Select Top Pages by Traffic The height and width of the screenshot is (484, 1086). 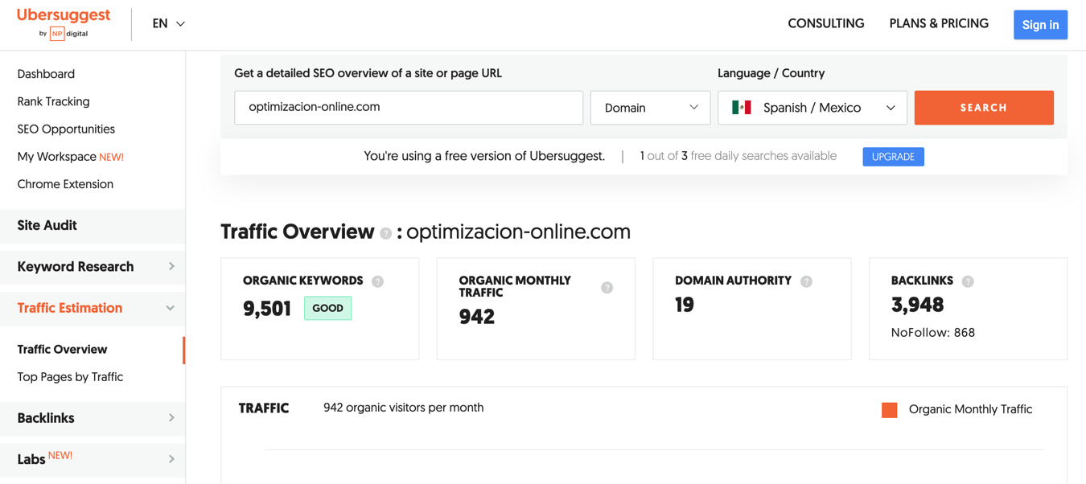[x=70, y=377]
